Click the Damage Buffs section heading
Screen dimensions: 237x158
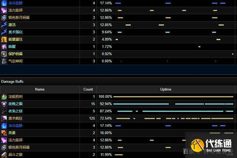pyautogui.click(x=12, y=81)
